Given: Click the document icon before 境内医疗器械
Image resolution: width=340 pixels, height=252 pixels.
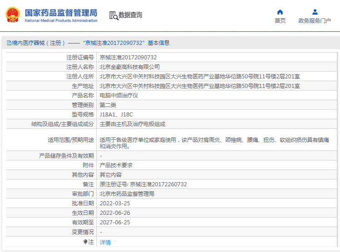Looking at the screenshot, I should click(9, 43).
